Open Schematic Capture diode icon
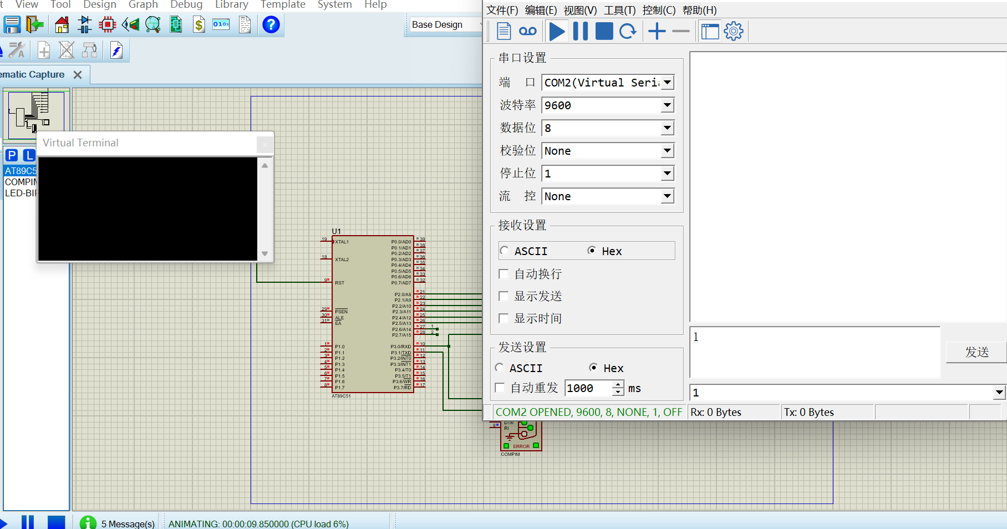The height and width of the screenshot is (529, 1007). 85,24
